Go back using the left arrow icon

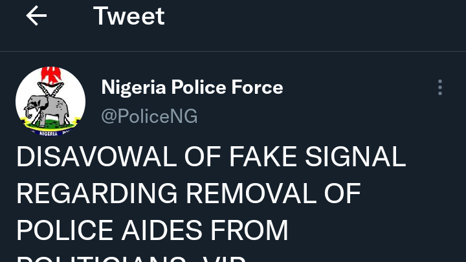tap(36, 16)
